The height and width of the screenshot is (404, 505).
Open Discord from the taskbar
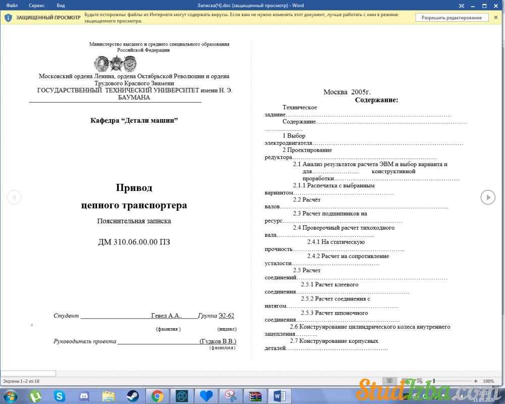(84, 396)
